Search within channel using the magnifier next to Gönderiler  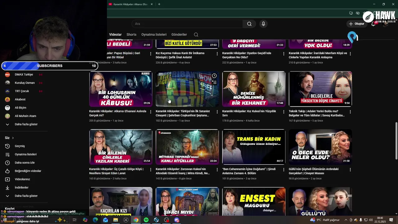point(196,35)
